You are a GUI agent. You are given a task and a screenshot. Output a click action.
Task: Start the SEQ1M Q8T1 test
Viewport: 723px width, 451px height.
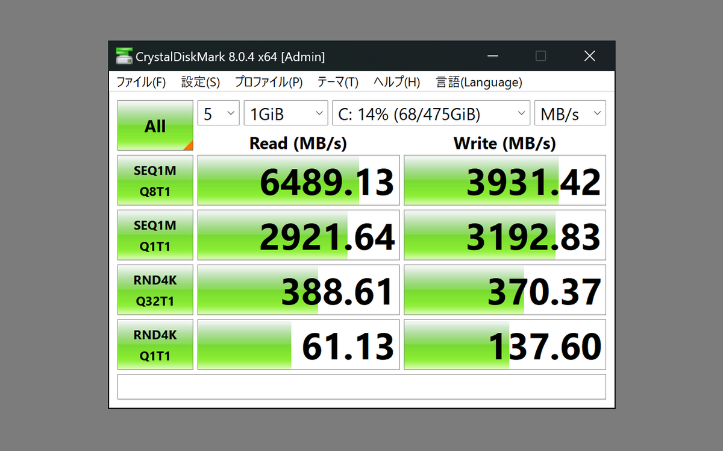point(155,180)
